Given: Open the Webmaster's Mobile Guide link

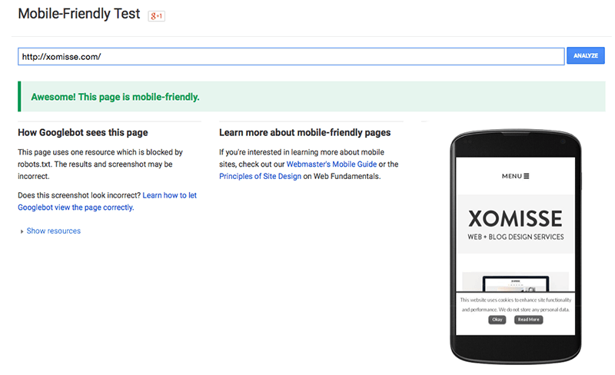Looking at the screenshot, I should [x=331, y=164].
